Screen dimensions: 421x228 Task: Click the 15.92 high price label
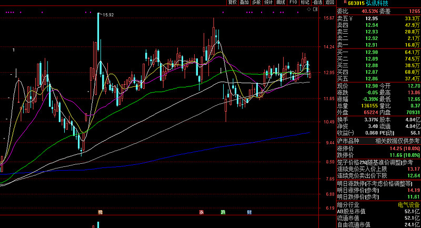pos(108,15)
